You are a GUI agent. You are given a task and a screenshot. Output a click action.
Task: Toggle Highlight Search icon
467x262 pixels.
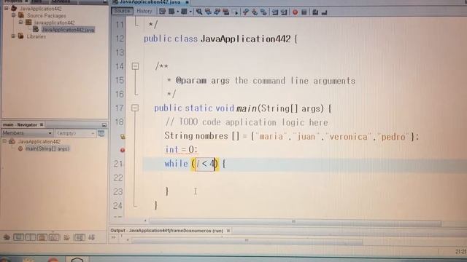click(x=226, y=12)
